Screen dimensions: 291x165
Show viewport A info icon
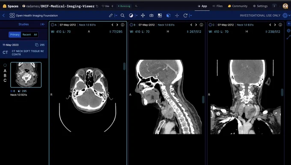pyautogui.click(x=122, y=25)
